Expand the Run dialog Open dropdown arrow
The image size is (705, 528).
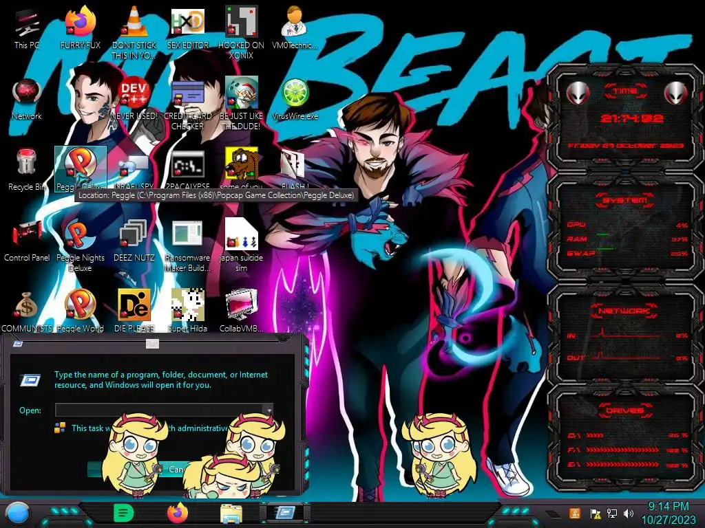click(x=269, y=410)
